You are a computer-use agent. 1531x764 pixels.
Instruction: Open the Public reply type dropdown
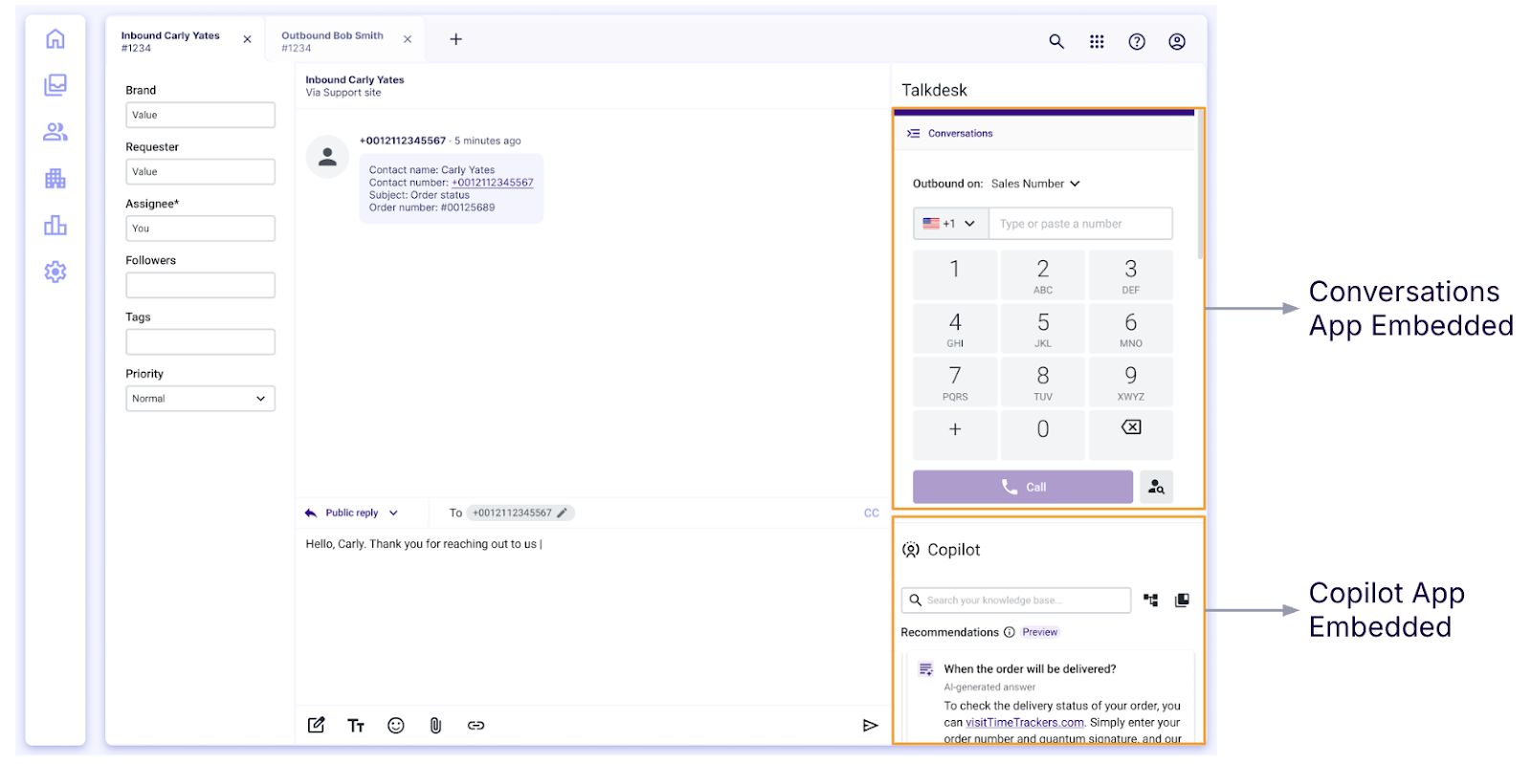pos(351,513)
